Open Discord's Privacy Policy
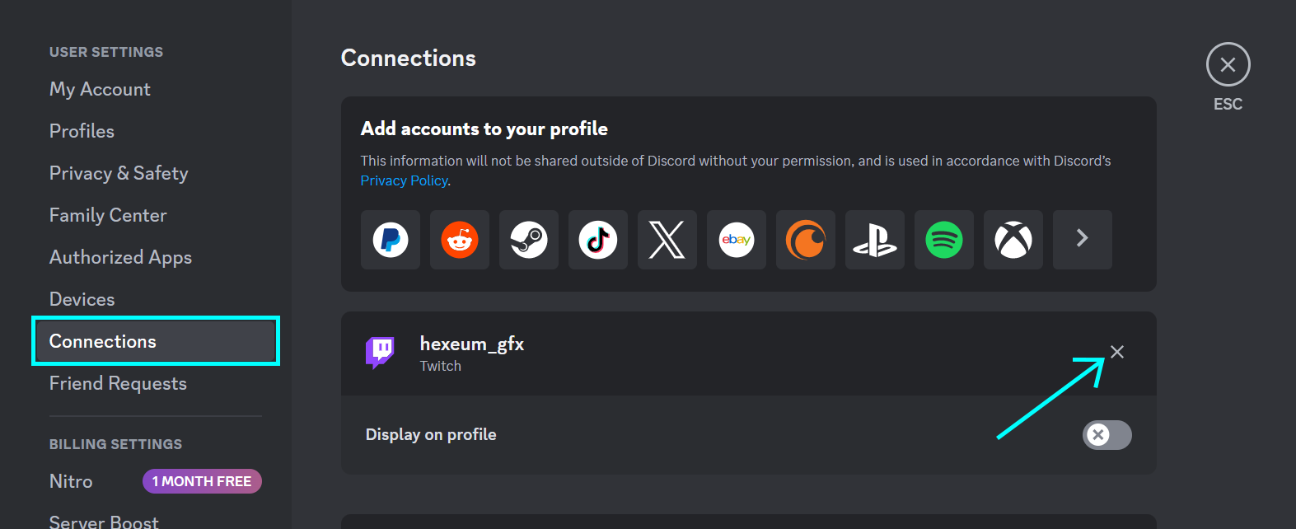This screenshot has height=529, width=1296. point(403,180)
